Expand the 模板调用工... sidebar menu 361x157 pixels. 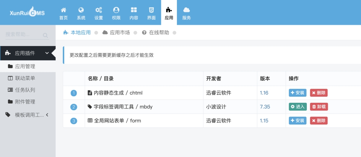pyautogui.click(x=28, y=115)
